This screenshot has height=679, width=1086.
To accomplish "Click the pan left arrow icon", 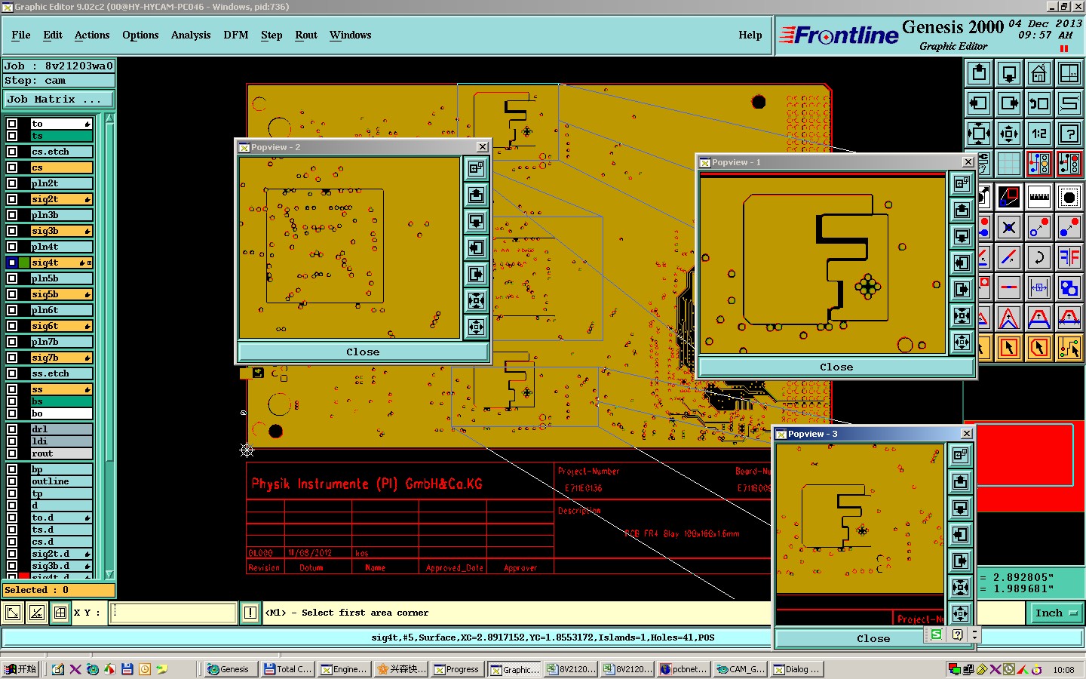I will [979, 103].
